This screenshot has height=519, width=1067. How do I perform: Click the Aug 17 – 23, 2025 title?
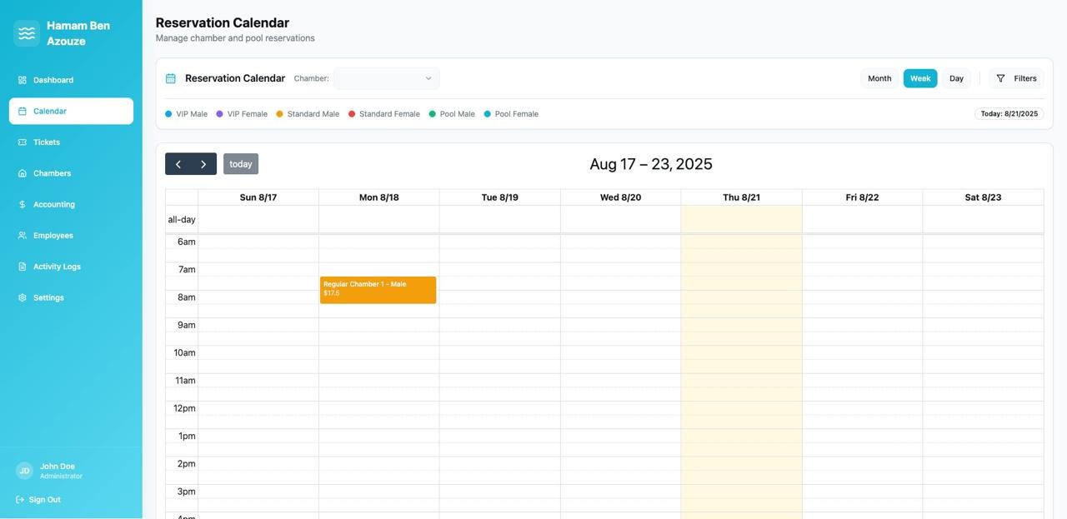(651, 164)
